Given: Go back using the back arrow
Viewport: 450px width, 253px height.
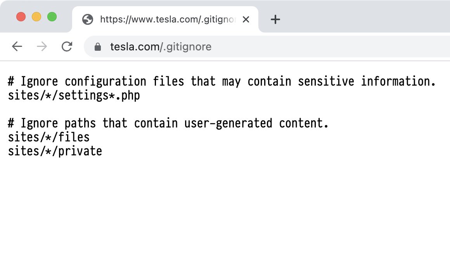Looking at the screenshot, I should click(17, 46).
